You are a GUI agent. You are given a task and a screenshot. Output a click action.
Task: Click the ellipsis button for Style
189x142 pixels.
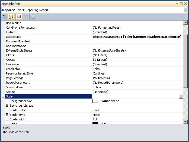pos(181,96)
